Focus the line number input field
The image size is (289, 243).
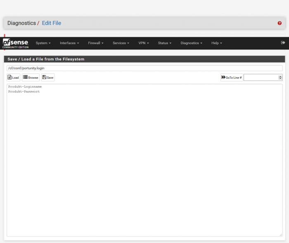point(261,78)
